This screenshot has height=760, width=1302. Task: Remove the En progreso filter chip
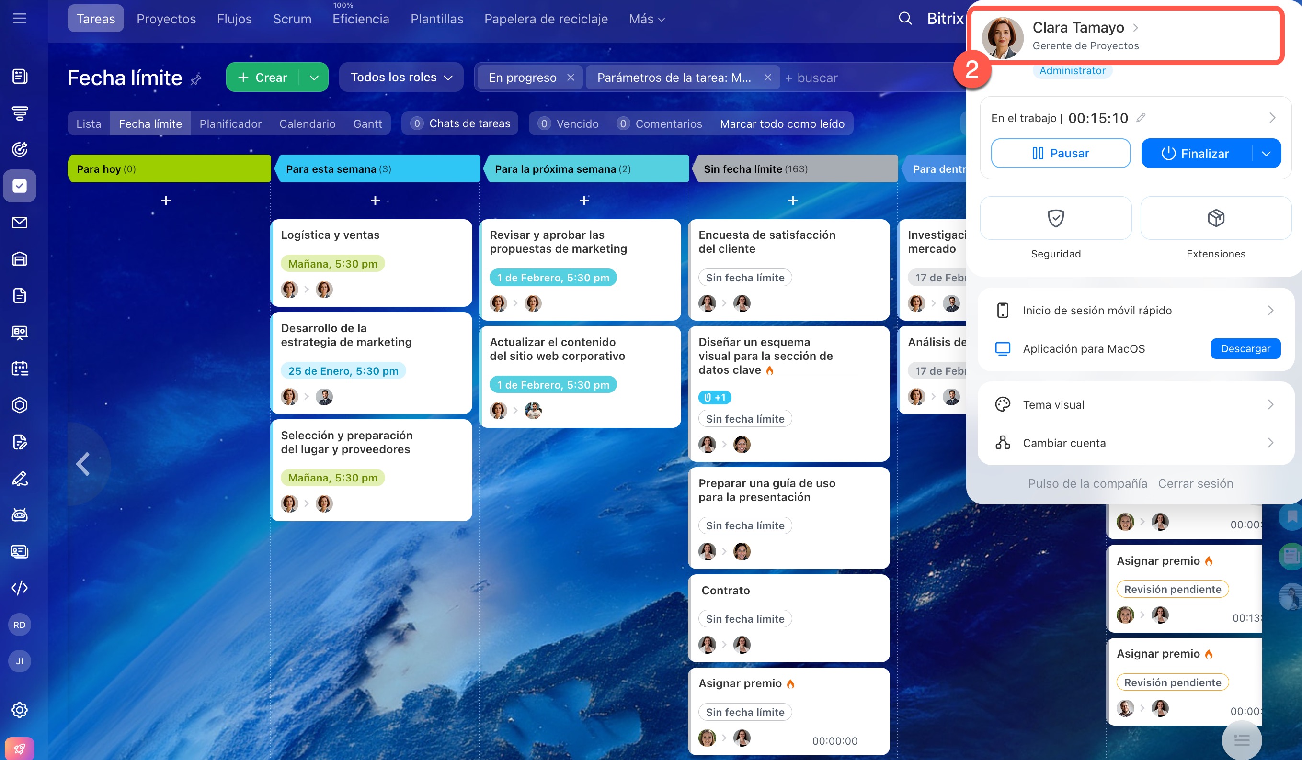tap(571, 78)
